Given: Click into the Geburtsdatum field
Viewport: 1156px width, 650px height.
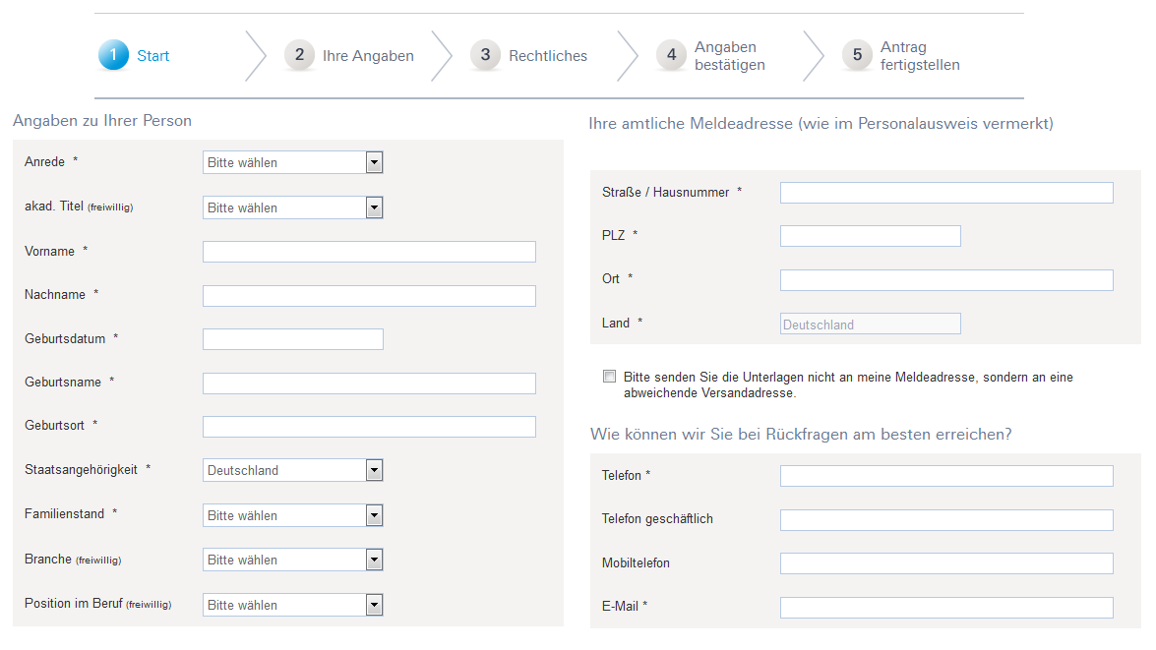Looking at the screenshot, I should [x=292, y=339].
